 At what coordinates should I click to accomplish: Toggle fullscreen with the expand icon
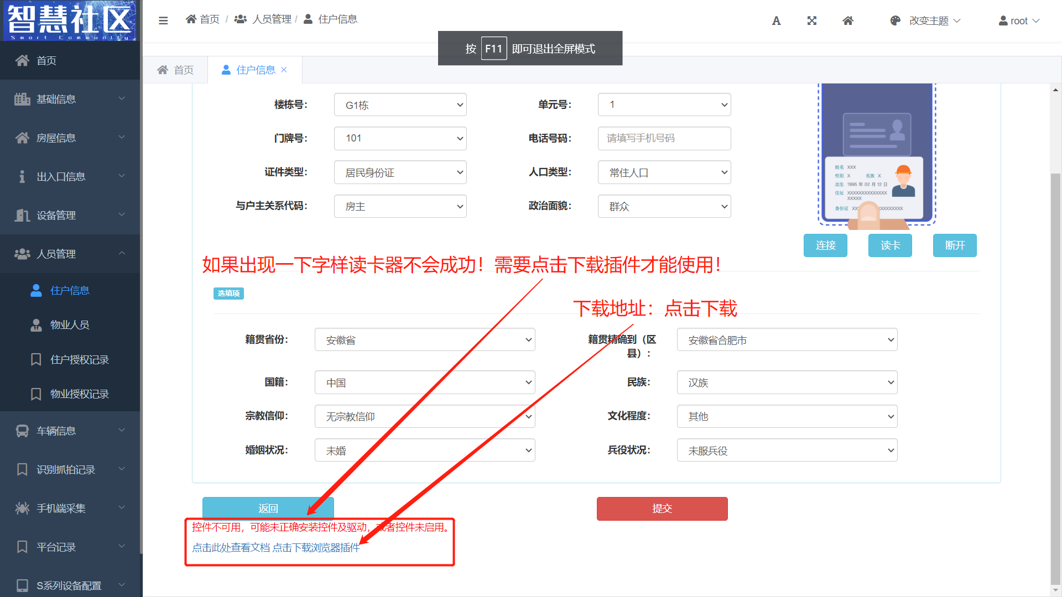(x=811, y=20)
